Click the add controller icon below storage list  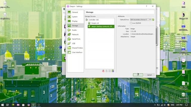(103, 71)
